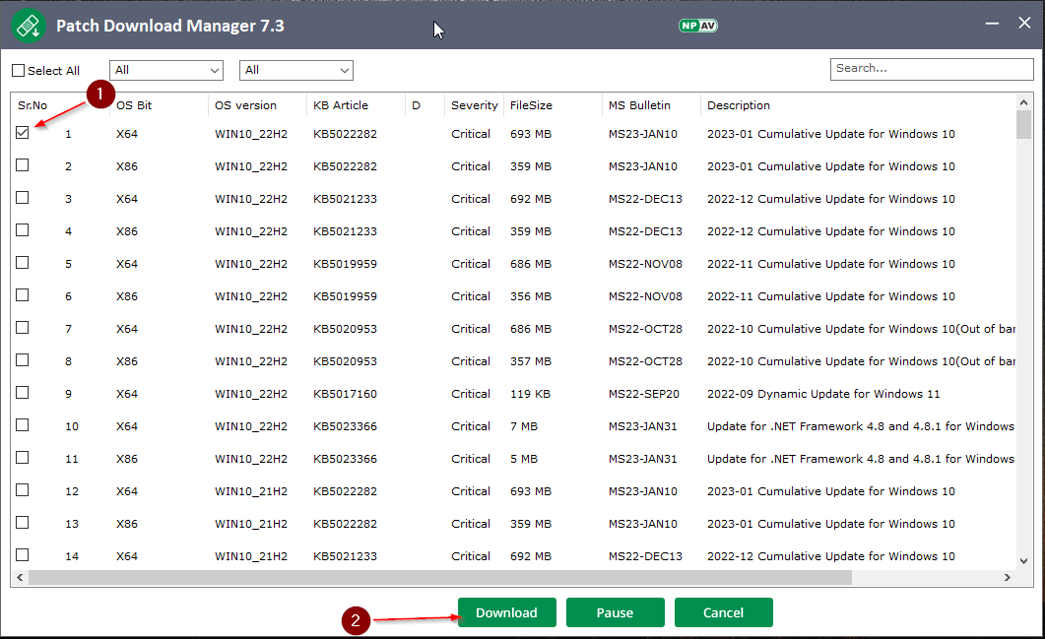Sort by OS Bit column header

coord(134,105)
